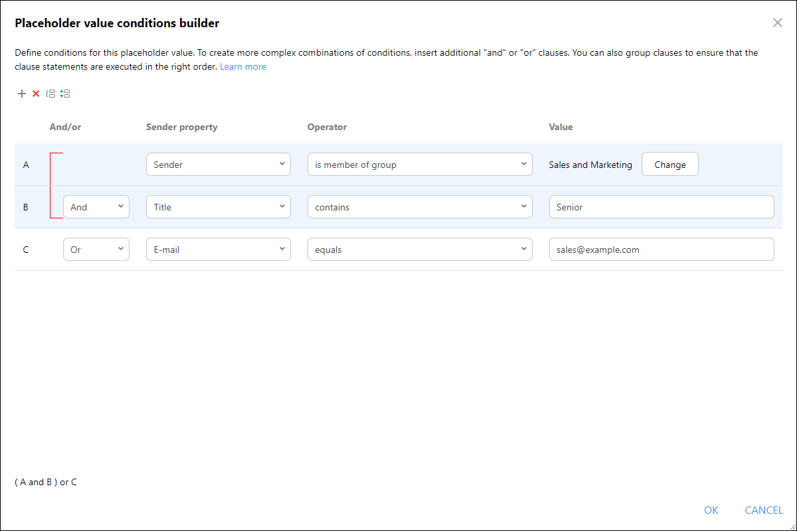
Task: Open the 'contains' operator dropdown
Action: click(x=420, y=207)
